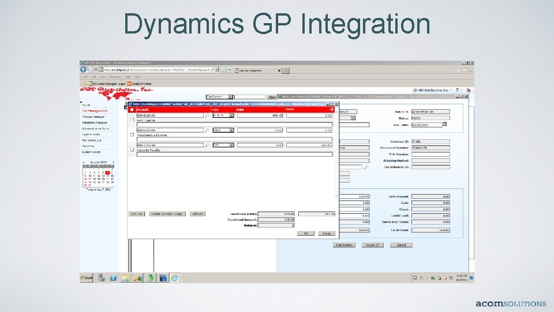Click the Windows Start button

point(87,278)
